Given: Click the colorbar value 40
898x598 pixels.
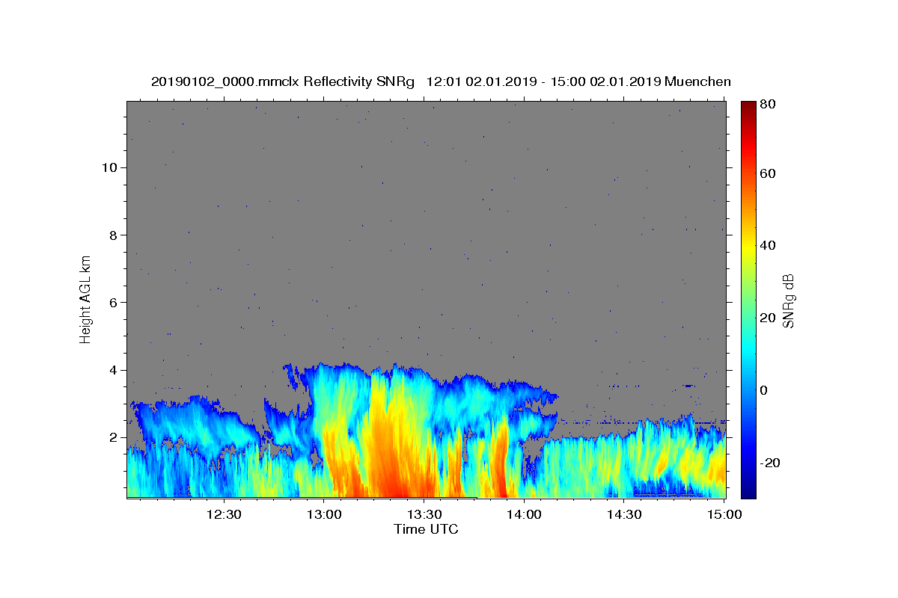Looking at the screenshot, I should (767, 246).
